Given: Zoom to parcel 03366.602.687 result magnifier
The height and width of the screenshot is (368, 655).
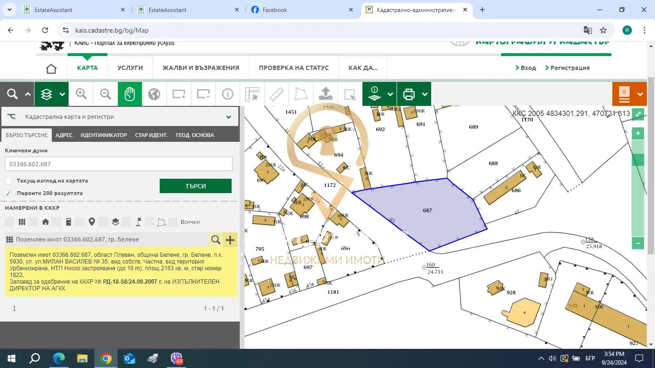Looking at the screenshot, I should [216, 240].
